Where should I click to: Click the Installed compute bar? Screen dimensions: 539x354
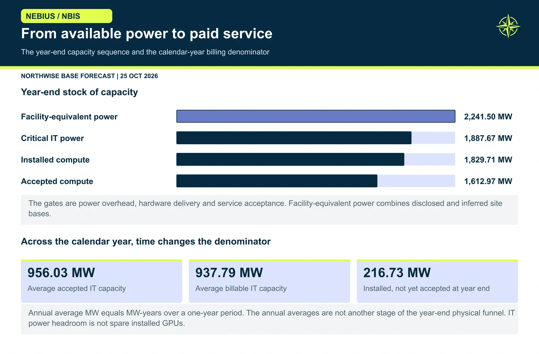(290, 159)
